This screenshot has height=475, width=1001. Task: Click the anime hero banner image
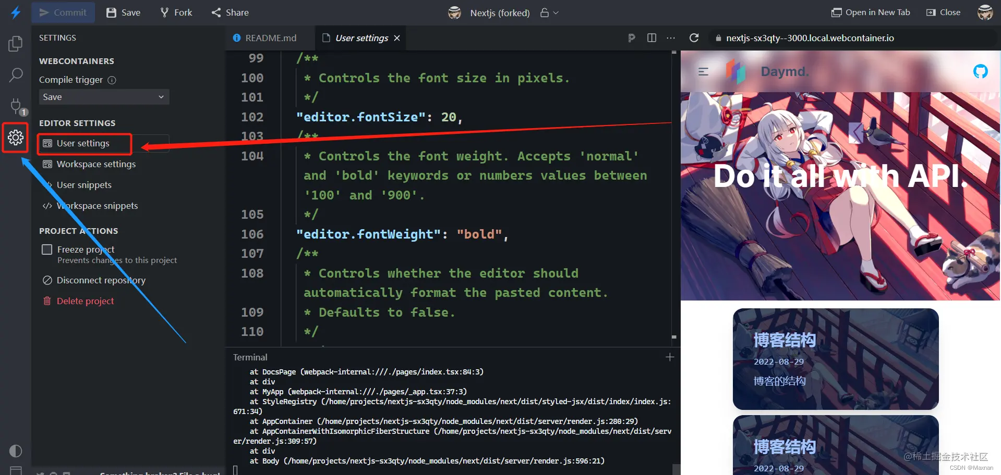coord(840,196)
